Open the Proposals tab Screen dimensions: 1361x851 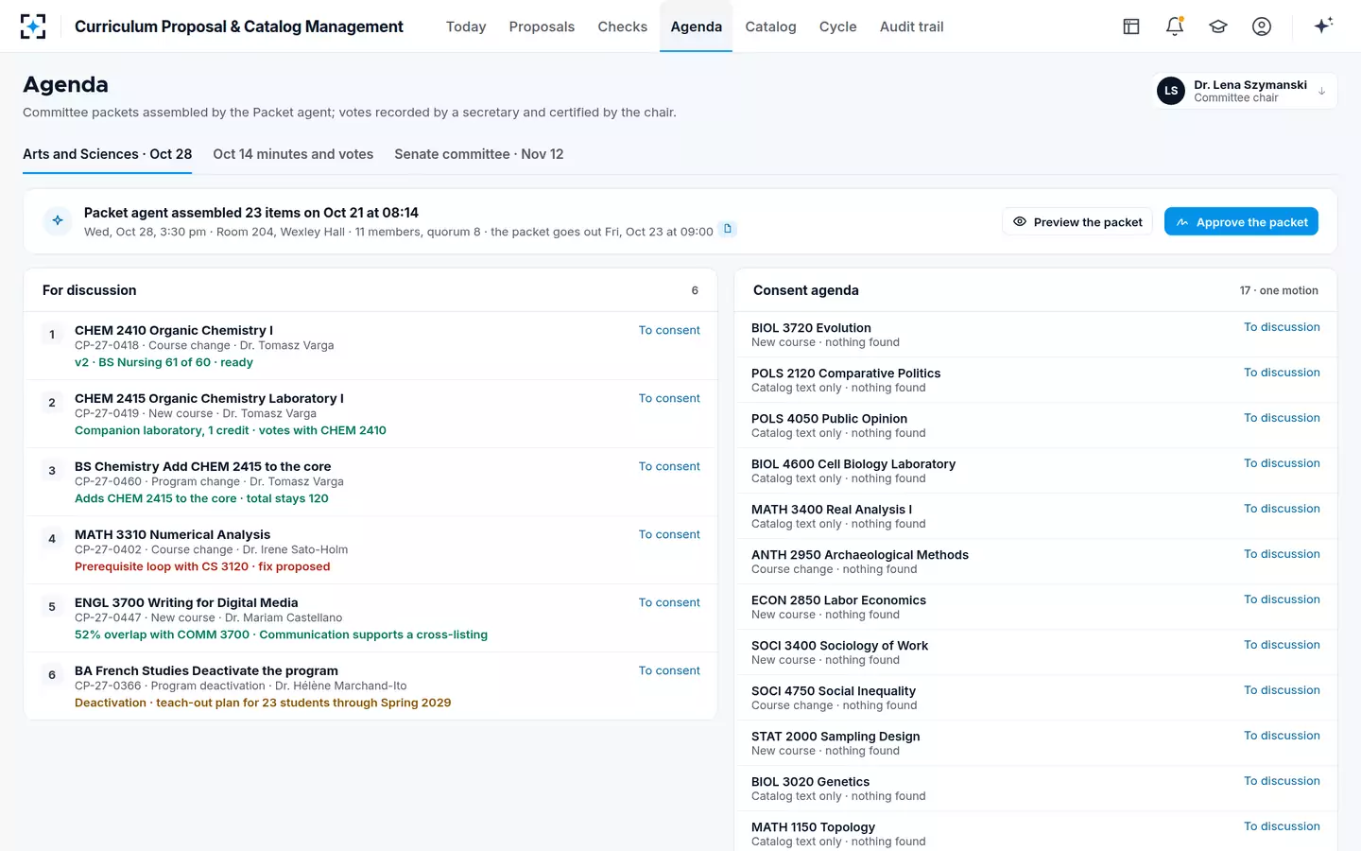tap(542, 26)
